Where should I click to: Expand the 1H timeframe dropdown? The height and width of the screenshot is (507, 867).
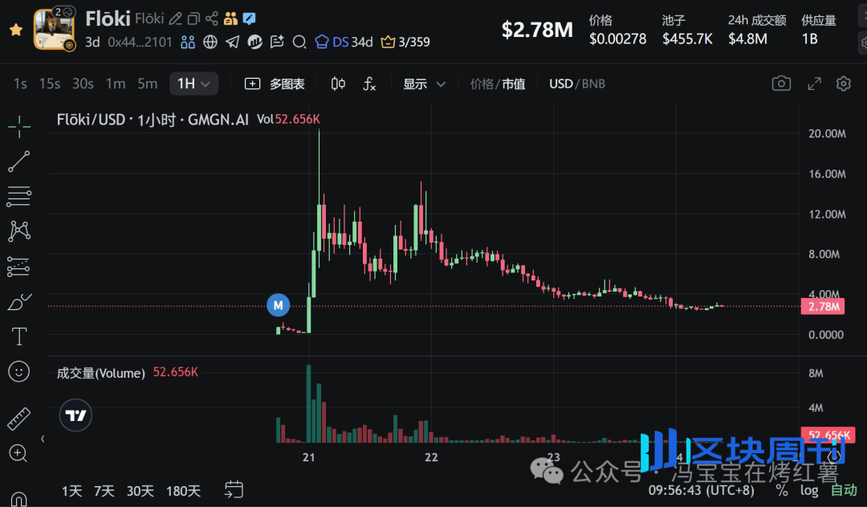(x=193, y=84)
